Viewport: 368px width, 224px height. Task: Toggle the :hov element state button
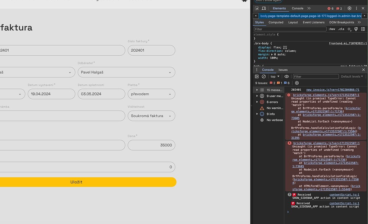pos(332,29)
